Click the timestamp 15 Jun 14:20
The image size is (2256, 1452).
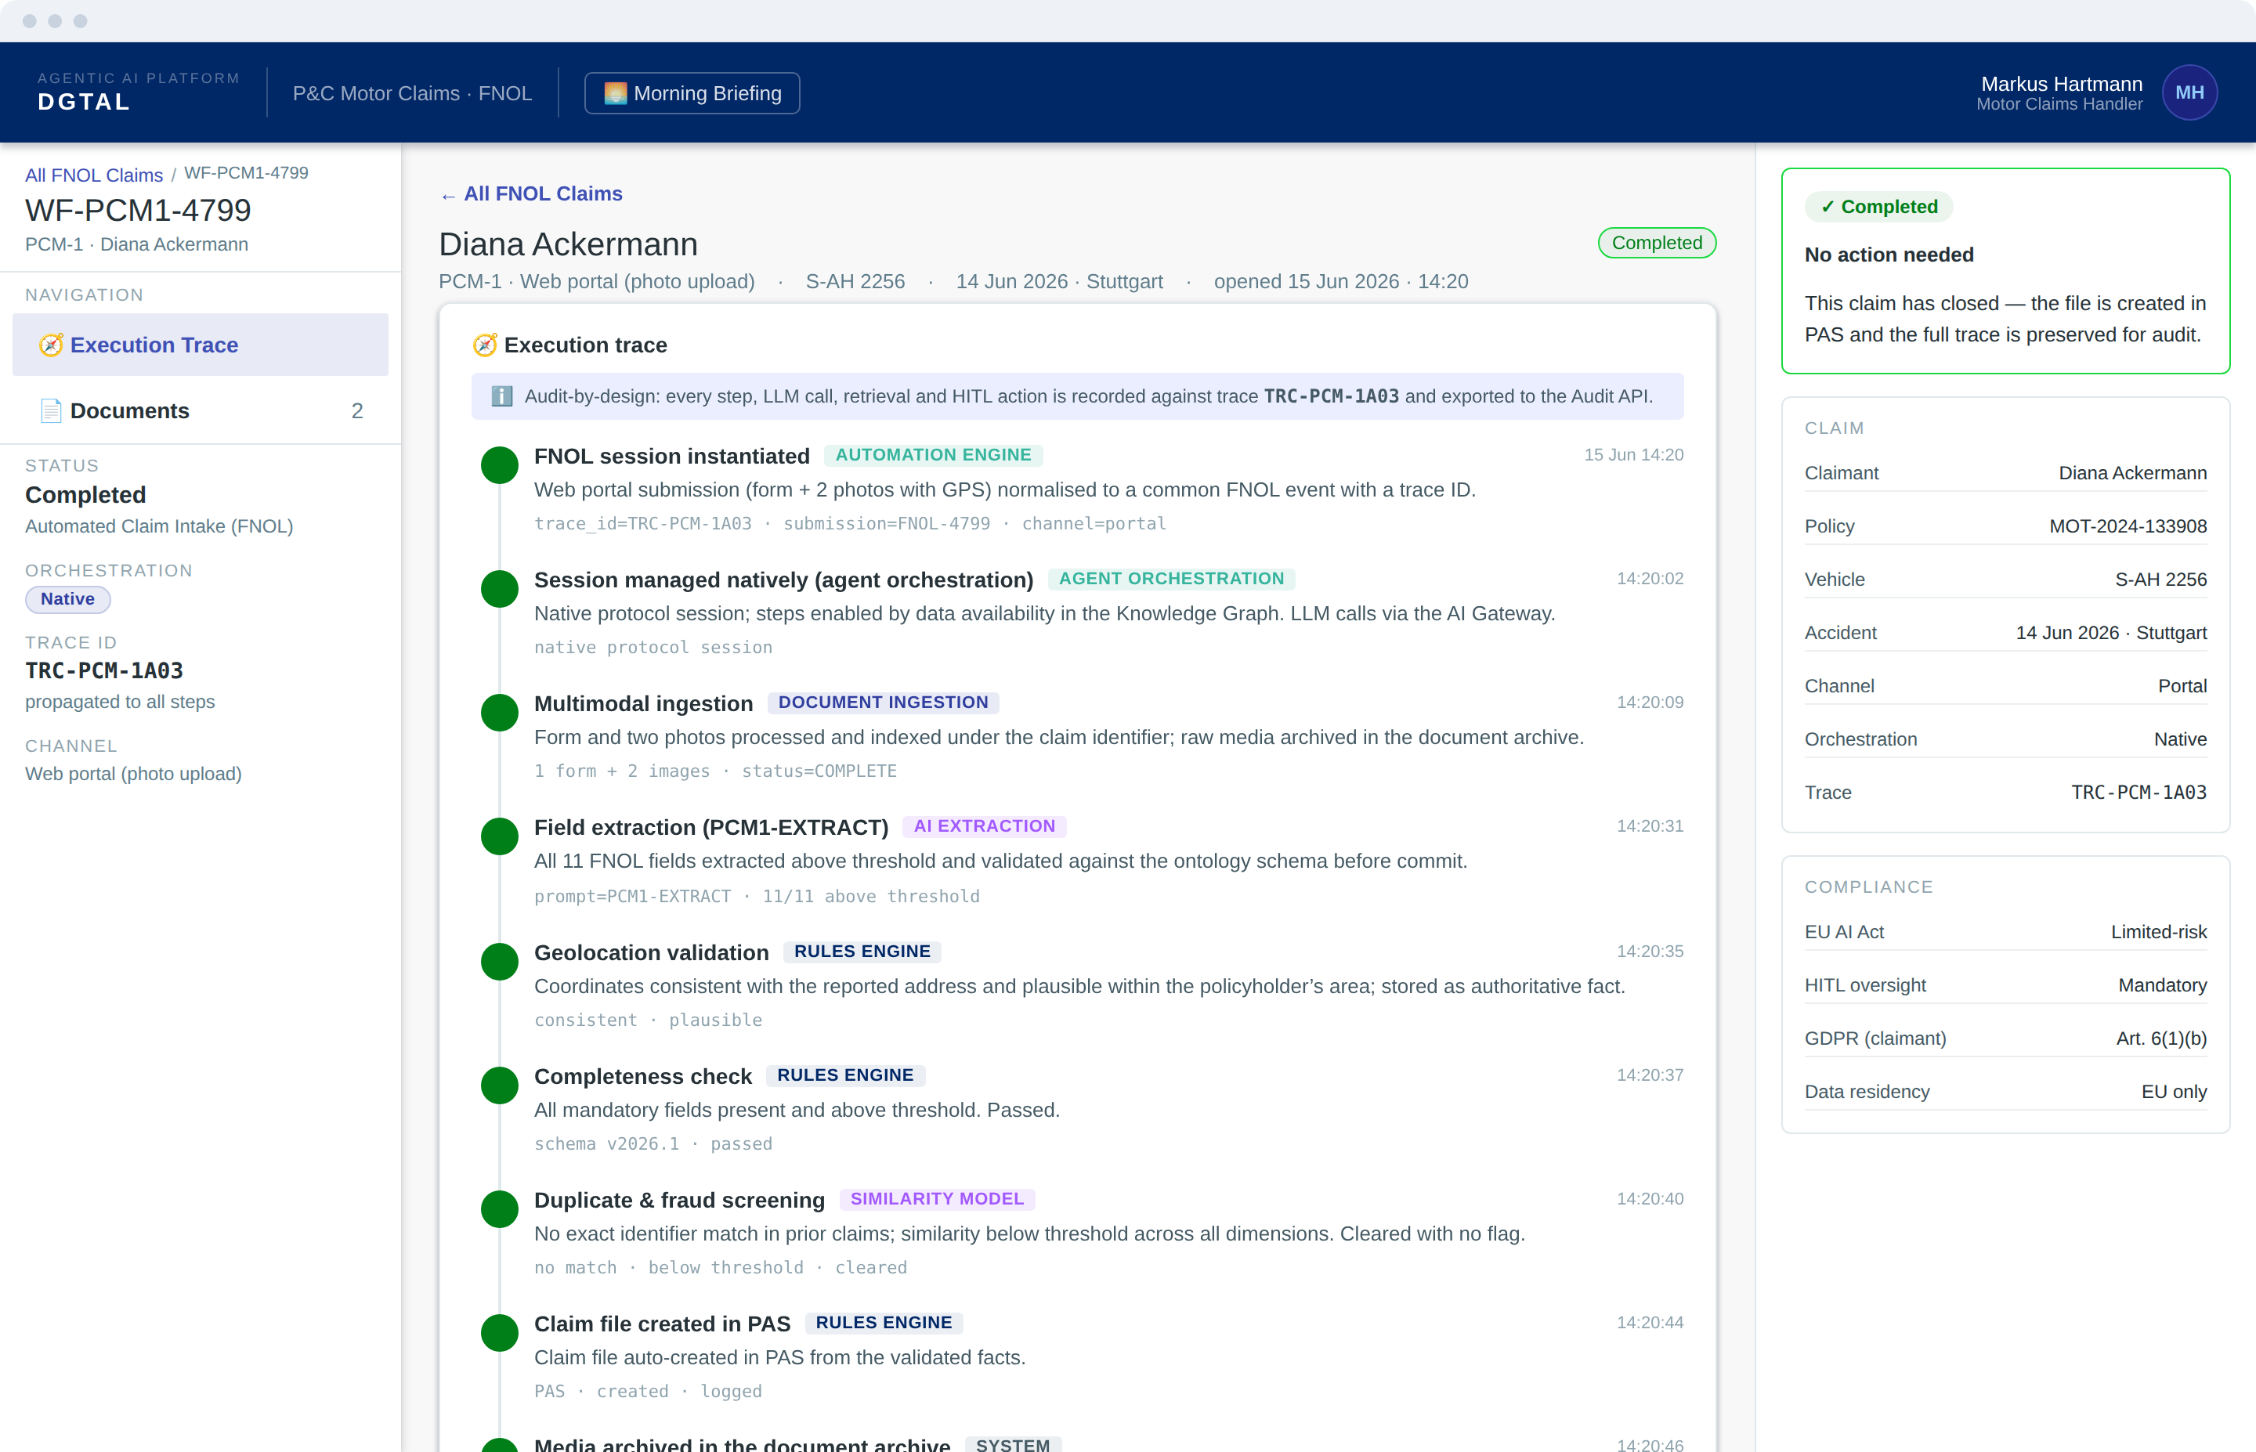point(1634,454)
